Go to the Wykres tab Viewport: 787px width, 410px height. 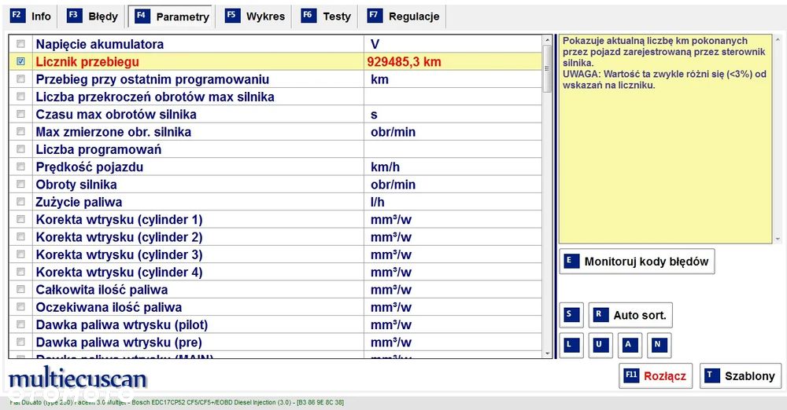point(255,16)
